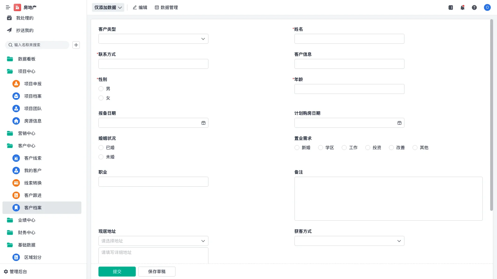Image resolution: width=497 pixels, height=279 pixels.
Task: Click the 保存草稿 draft button
Action: click(157, 271)
